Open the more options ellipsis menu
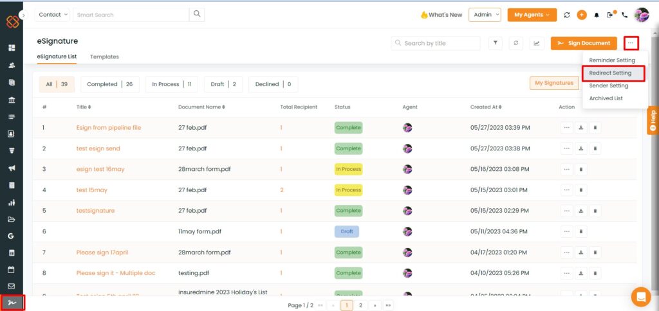This screenshot has height=311, width=659. (631, 43)
